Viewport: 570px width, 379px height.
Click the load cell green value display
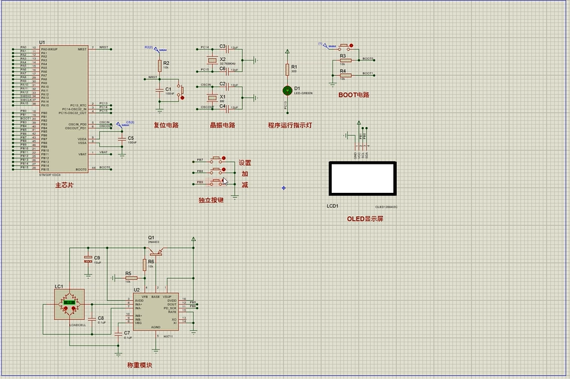tap(69, 302)
